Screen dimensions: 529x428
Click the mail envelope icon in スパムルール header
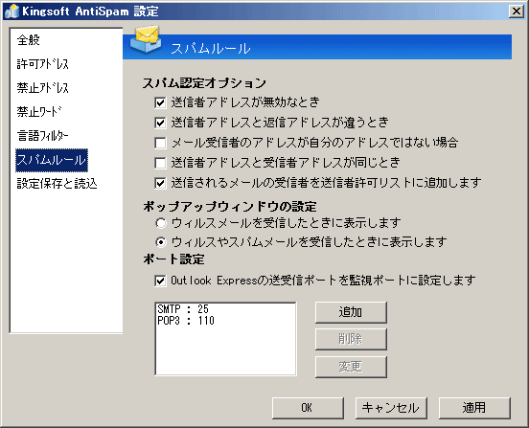pyautogui.click(x=146, y=39)
